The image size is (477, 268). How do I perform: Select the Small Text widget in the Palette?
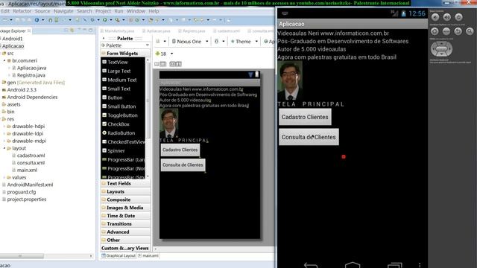click(x=119, y=89)
